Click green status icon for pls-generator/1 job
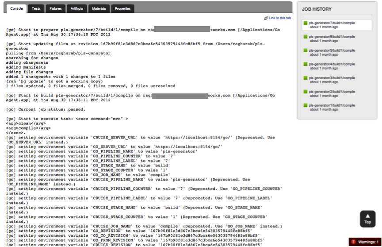 305,105
